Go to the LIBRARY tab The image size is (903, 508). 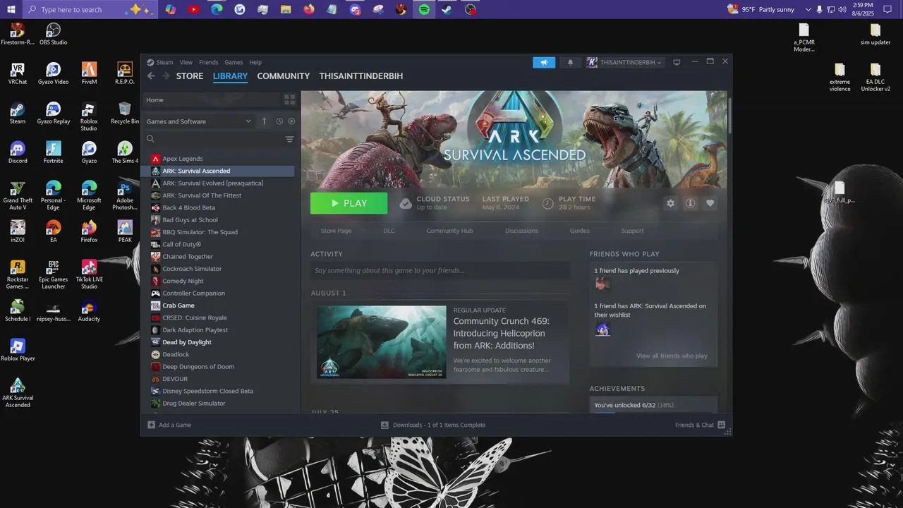(230, 76)
